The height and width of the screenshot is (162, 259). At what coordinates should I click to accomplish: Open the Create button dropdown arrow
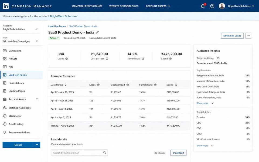tap(37, 145)
